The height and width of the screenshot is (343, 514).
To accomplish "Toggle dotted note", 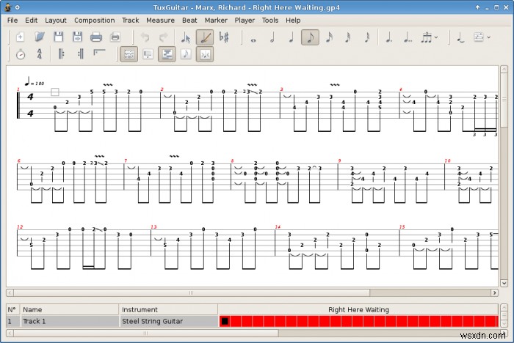I will (x=388, y=37).
